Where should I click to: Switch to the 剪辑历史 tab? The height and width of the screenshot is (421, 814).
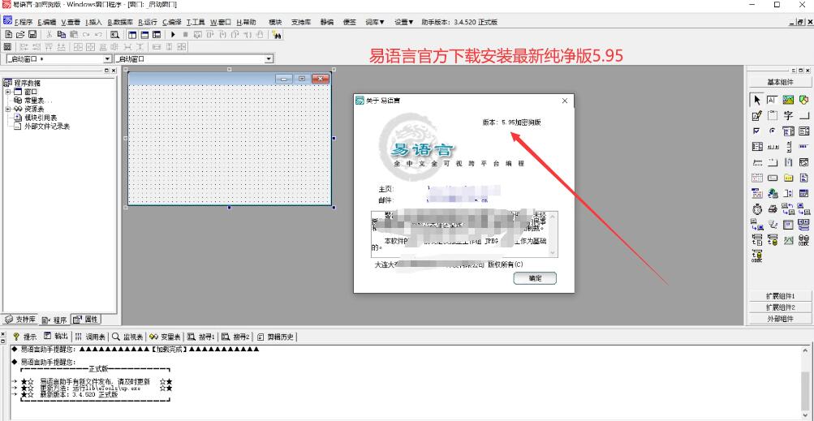pyautogui.click(x=276, y=337)
